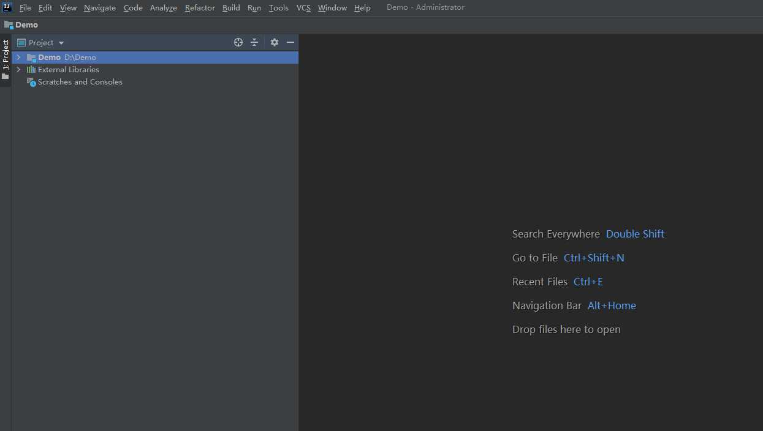Open the Project view dropdown

(46, 43)
